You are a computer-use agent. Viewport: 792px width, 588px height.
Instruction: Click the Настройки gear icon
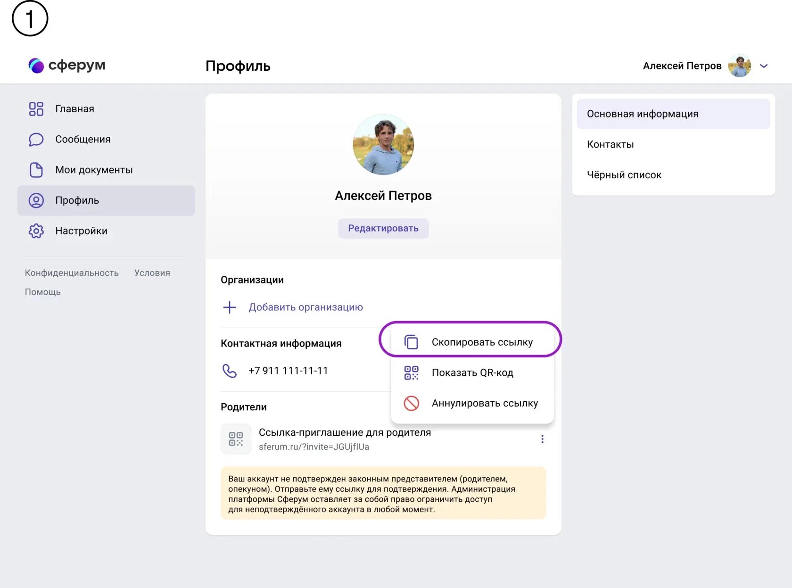point(36,231)
